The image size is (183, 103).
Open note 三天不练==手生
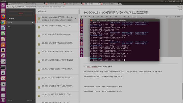[x=57, y=53]
